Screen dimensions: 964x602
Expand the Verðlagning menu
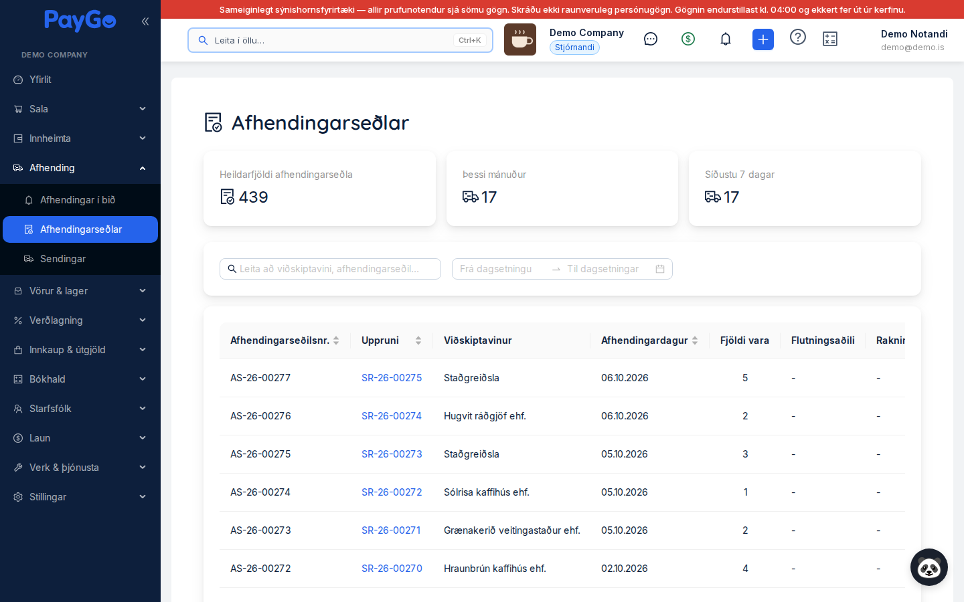(x=80, y=320)
